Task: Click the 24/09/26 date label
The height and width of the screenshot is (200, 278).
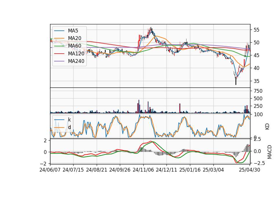Action: [120, 170]
